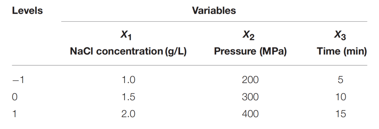
Task: Select the NaCl value 2.0 cell
Action: coord(128,114)
